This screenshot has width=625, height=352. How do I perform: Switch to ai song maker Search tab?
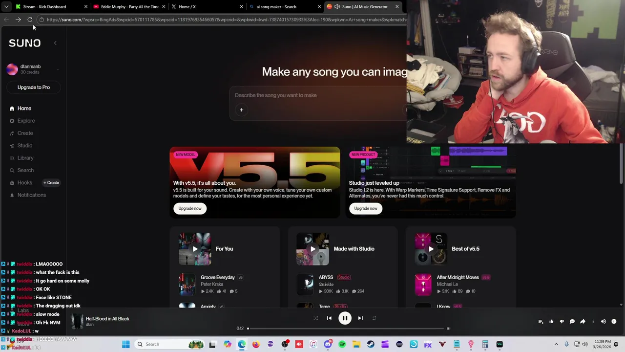click(284, 7)
